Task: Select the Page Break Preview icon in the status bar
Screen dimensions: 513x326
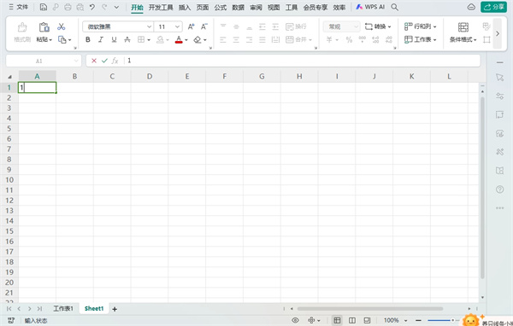Action: click(x=367, y=320)
